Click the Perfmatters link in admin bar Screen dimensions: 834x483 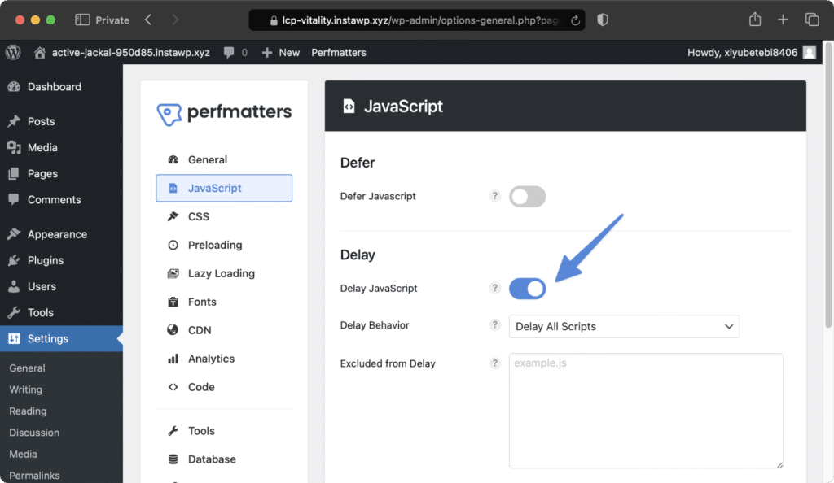tap(338, 52)
